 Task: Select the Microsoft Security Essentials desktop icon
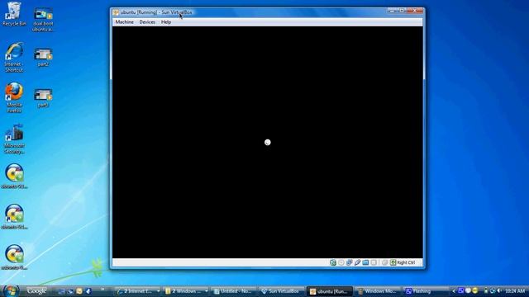click(14, 139)
